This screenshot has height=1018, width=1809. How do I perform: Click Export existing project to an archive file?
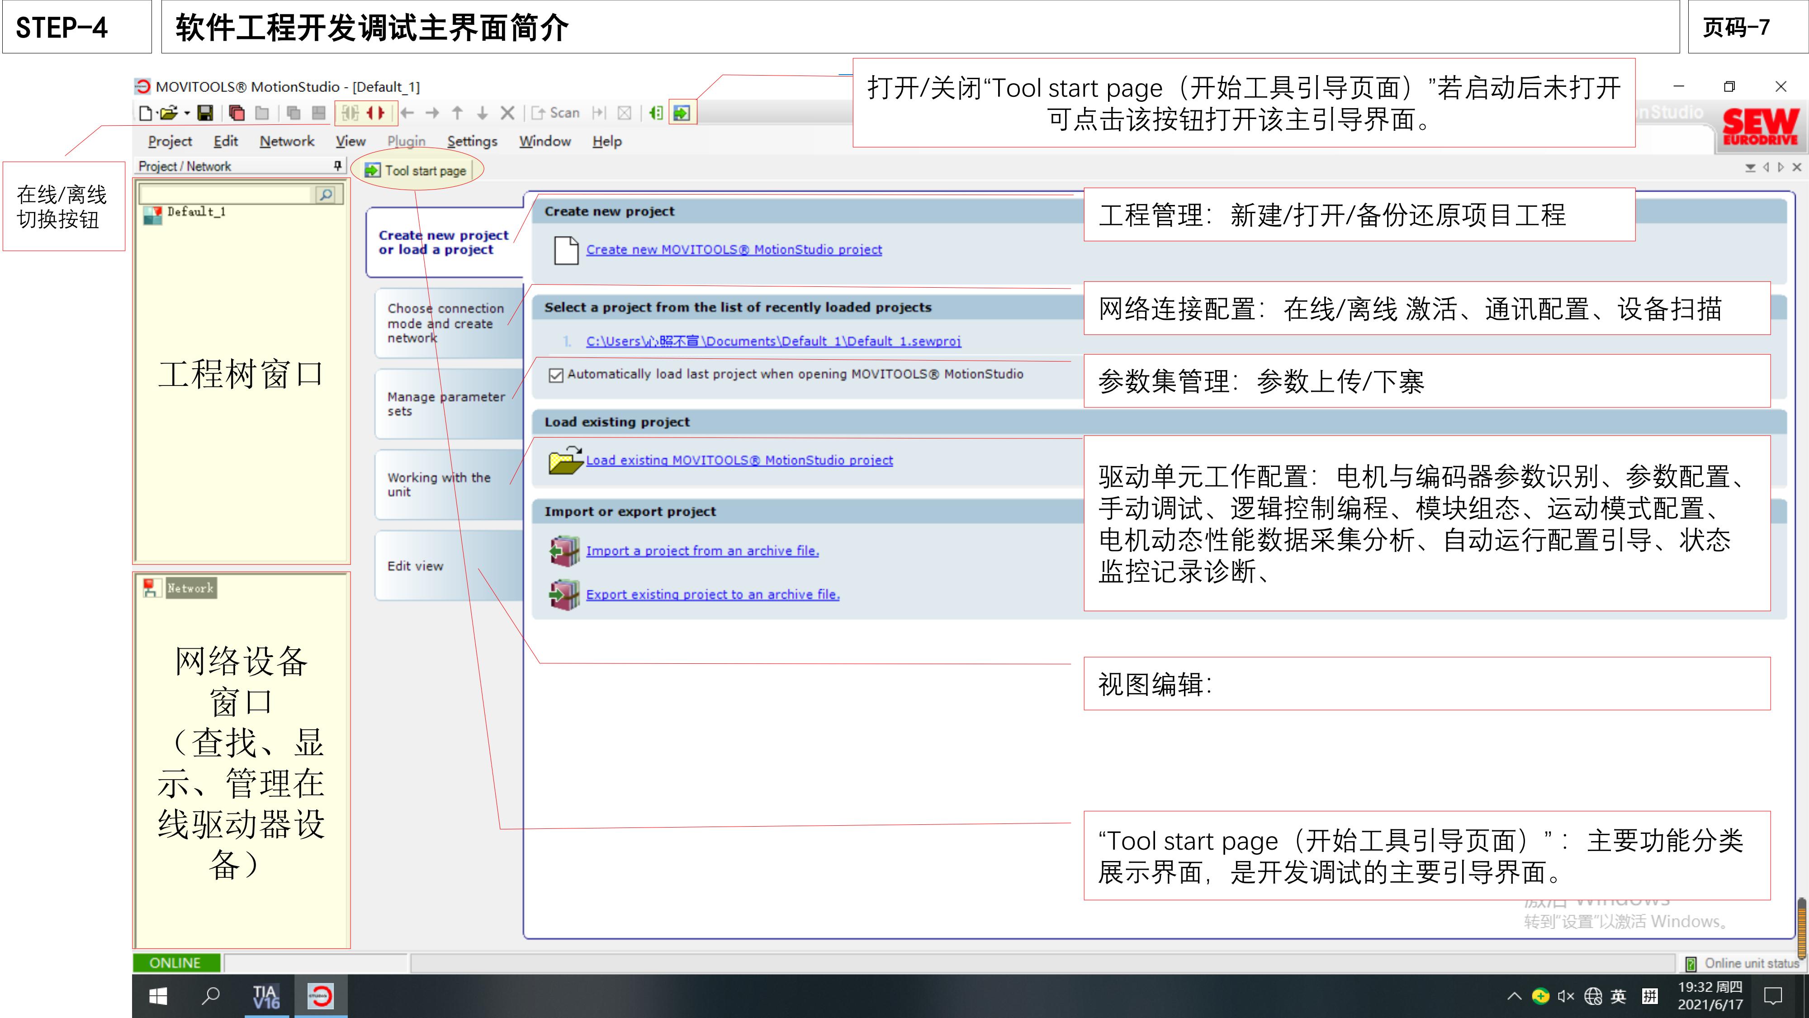click(712, 594)
